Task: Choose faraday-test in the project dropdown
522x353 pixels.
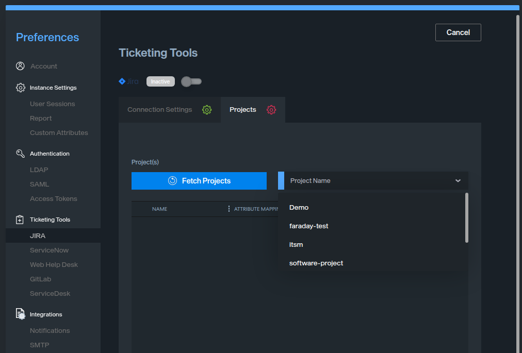Action: click(x=308, y=226)
